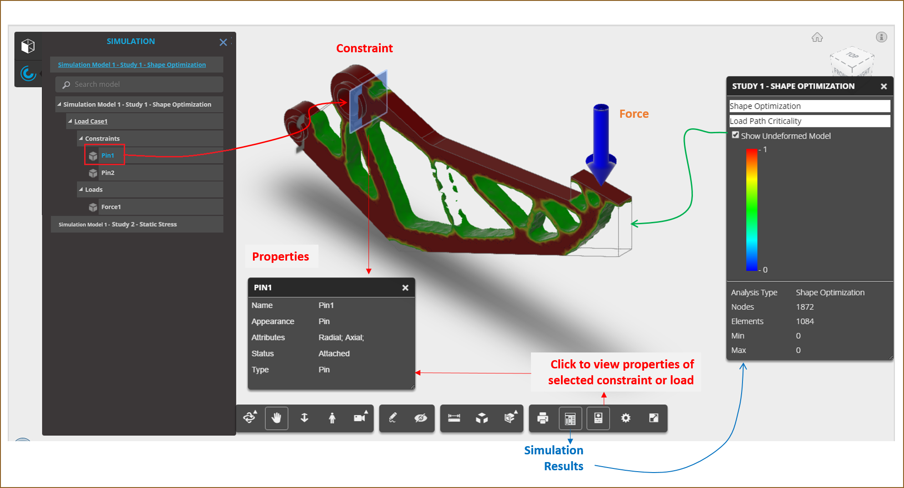Image resolution: width=904 pixels, height=488 pixels.
Task: Open the Markup pencil tool
Action: [x=393, y=418]
